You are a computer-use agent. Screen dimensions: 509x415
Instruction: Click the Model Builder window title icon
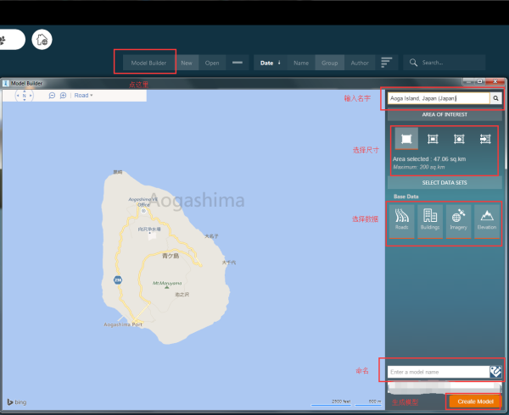click(6, 83)
